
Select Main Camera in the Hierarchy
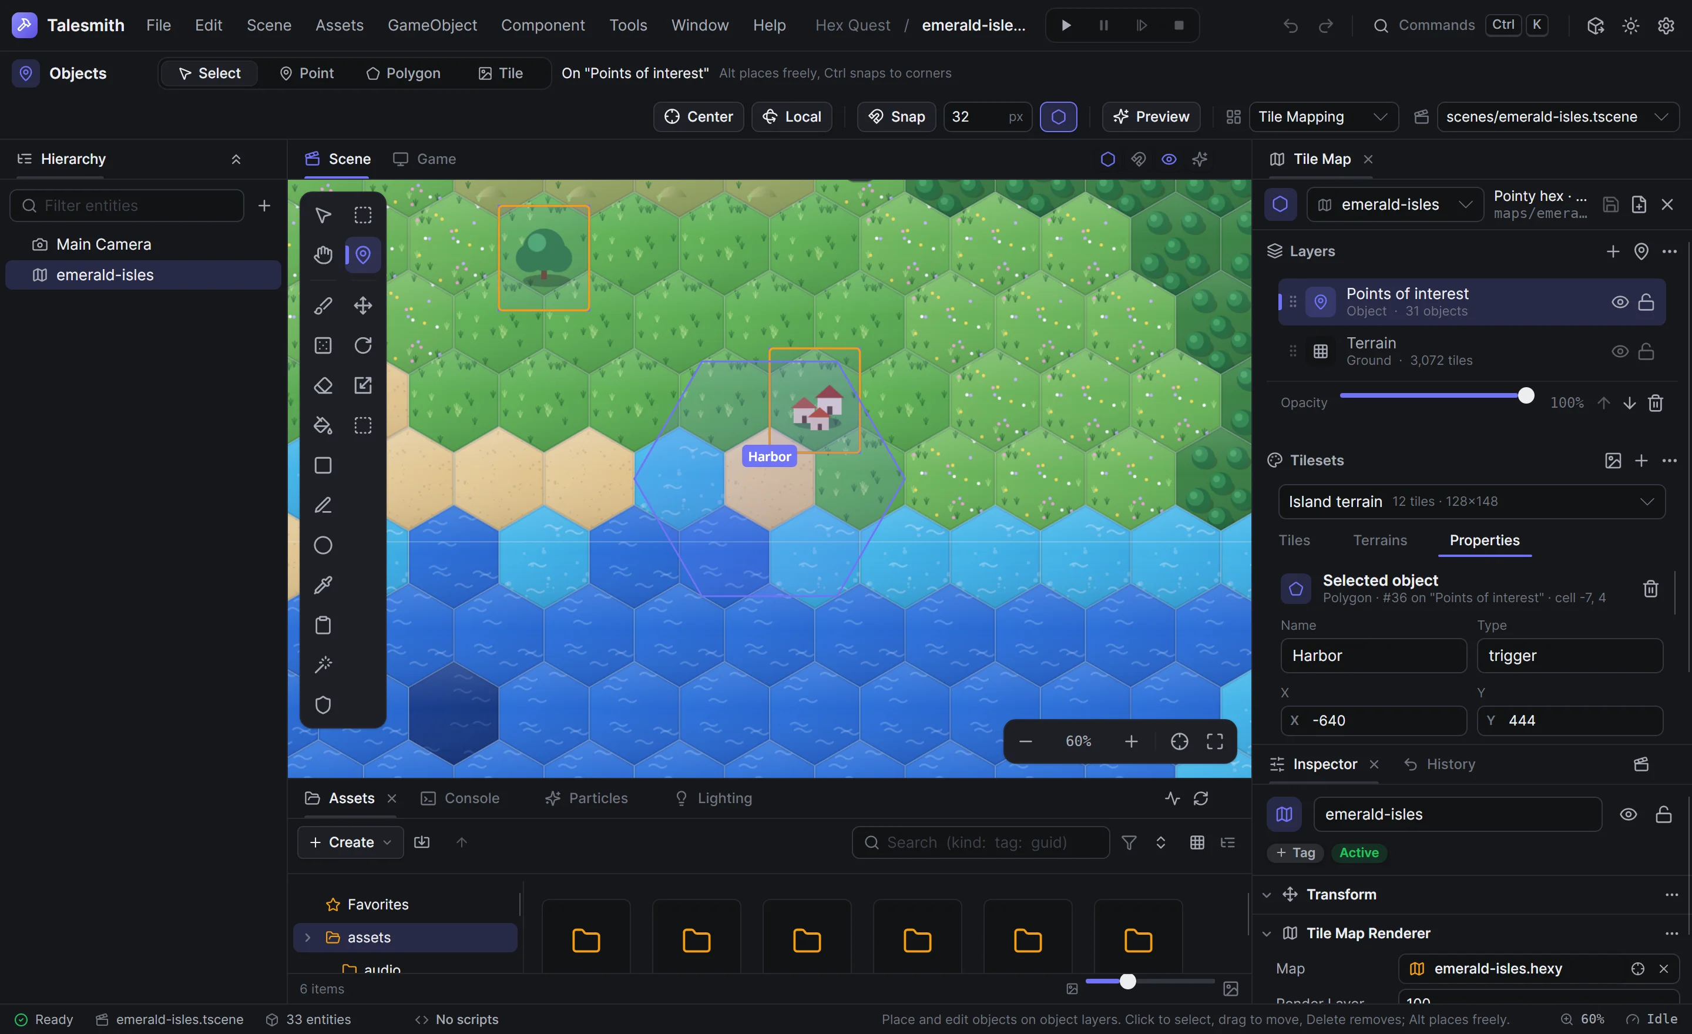(x=143, y=244)
